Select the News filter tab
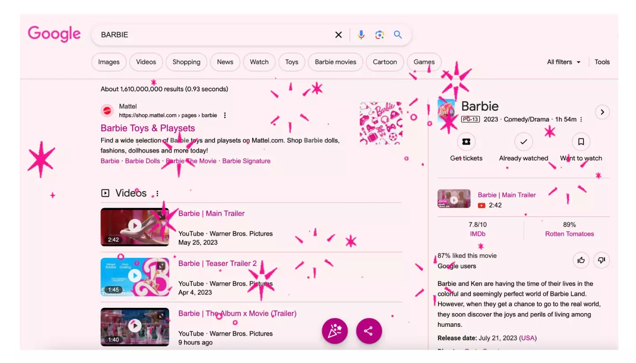 tap(225, 62)
